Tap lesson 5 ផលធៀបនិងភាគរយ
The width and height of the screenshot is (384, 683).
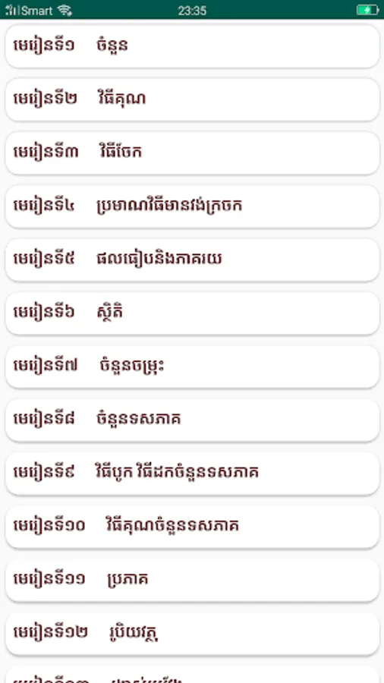[192, 260]
